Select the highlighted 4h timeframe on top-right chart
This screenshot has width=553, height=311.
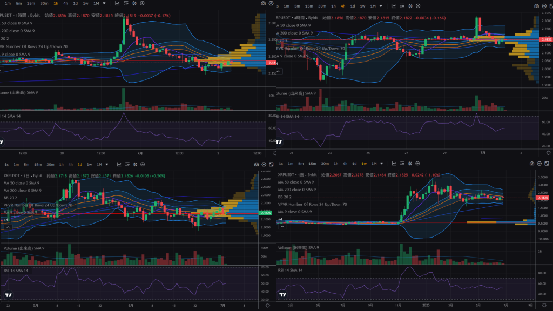click(343, 6)
